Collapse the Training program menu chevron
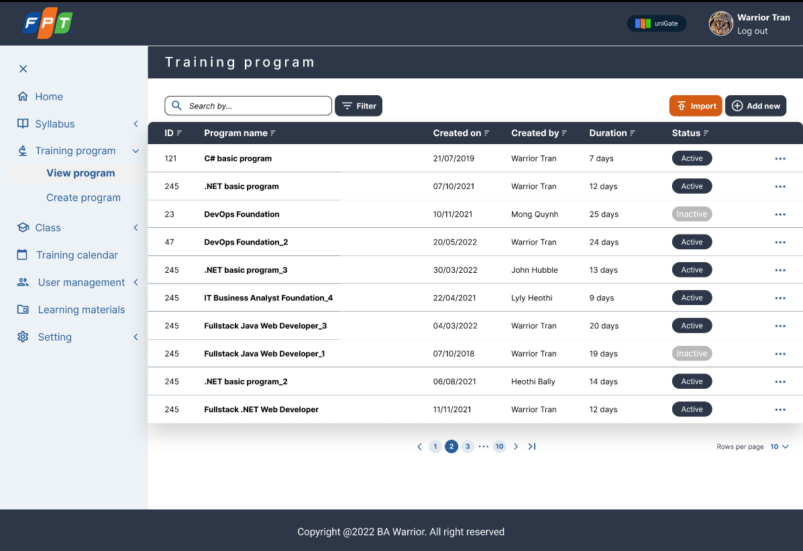Image resolution: width=803 pixels, height=551 pixels. pyautogui.click(x=136, y=151)
